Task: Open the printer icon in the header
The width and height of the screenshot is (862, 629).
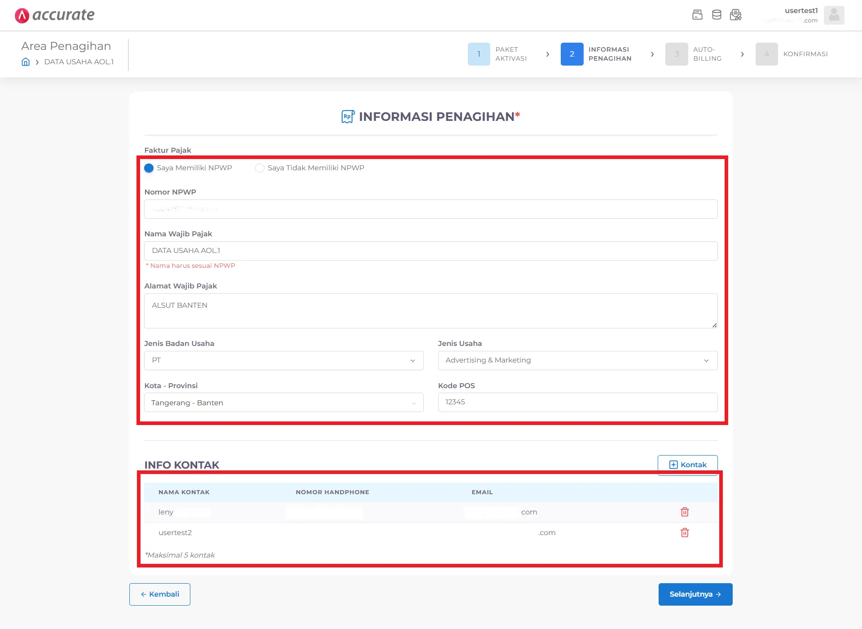Action: click(x=697, y=15)
